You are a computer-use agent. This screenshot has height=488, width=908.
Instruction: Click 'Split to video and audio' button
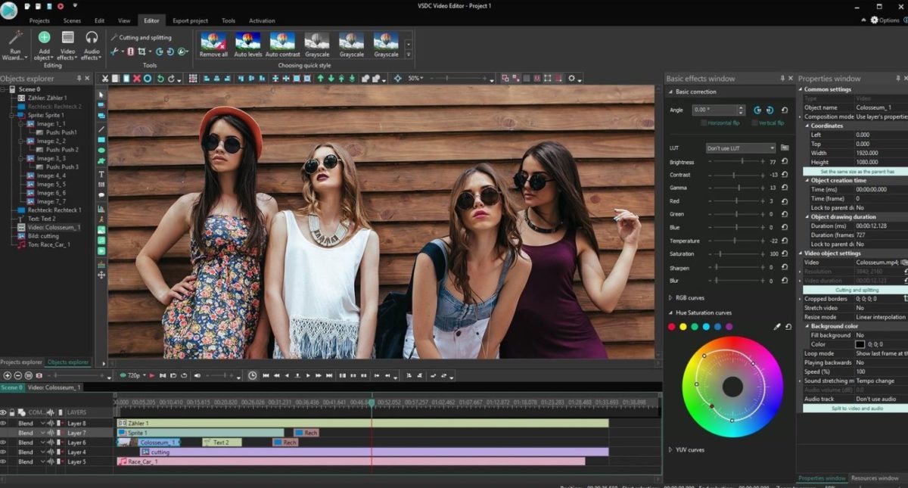[x=854, y=409]
